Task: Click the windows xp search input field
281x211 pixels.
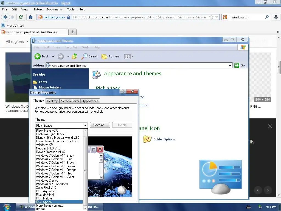Action: 247,17
